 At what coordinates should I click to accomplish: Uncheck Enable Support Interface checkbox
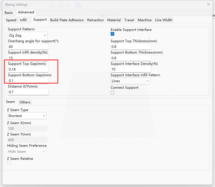[113, 34]
